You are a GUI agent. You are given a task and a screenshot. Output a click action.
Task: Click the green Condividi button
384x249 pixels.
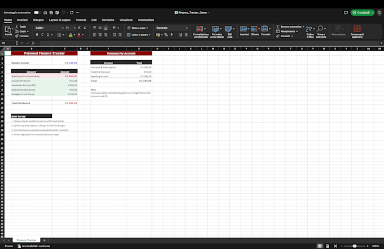coord(363,12)
